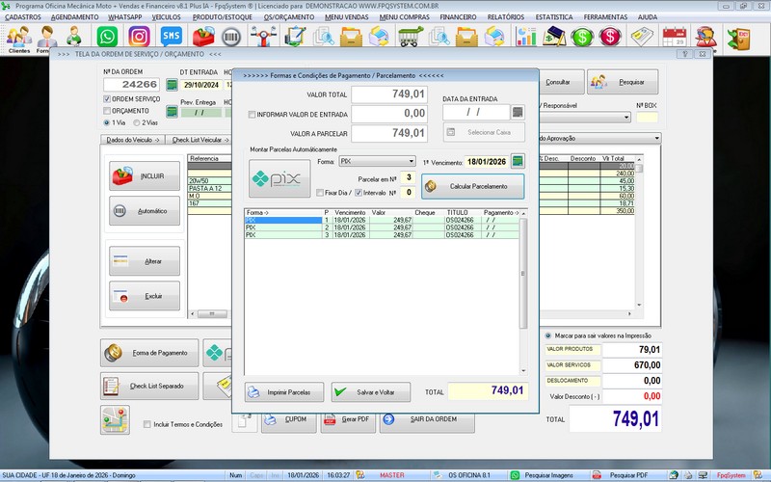Click the installments list vertical scrollbar

point(523,289)
